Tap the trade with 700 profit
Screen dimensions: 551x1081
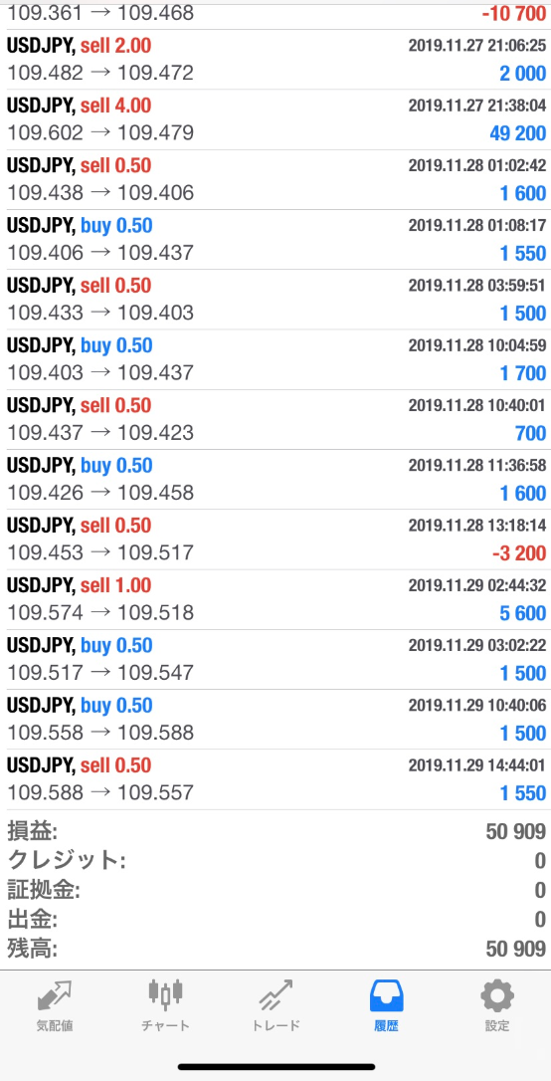click(x=275, y=419)
